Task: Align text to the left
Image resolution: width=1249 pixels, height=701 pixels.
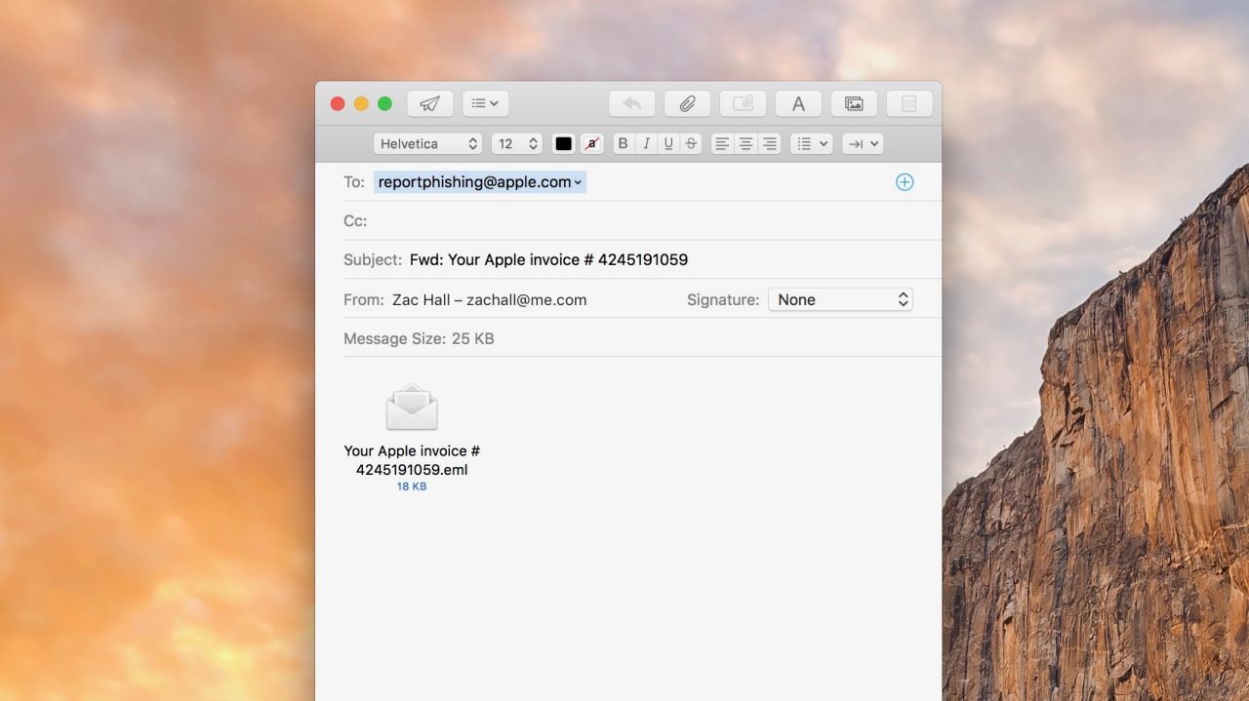Action: pyautogui.click(x=722, y=143)
